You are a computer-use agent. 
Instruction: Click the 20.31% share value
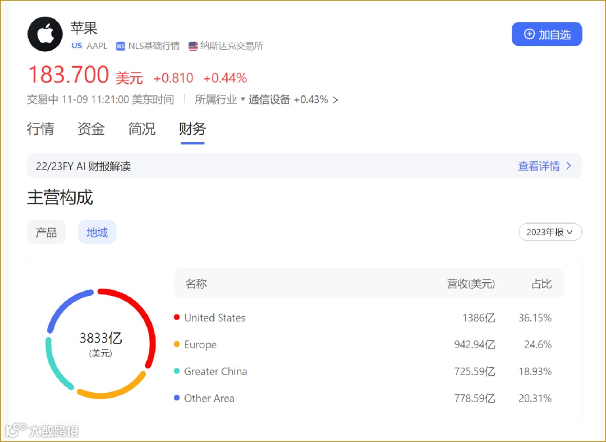535,398
